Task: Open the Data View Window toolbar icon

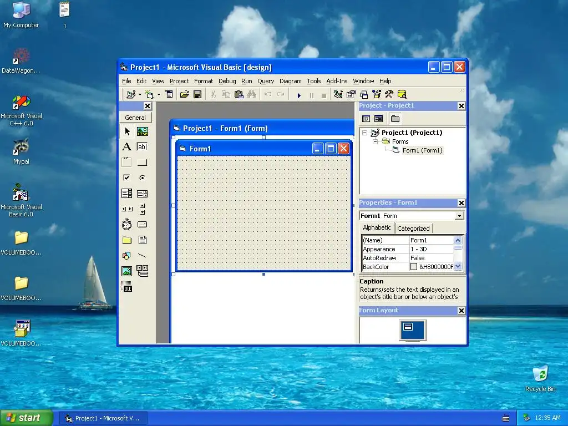Action: click(402, 94)
